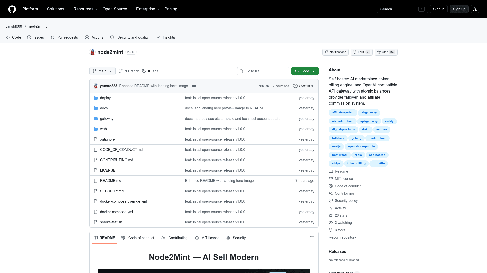Click the 7859eb2 commit hash

point(264,86)
